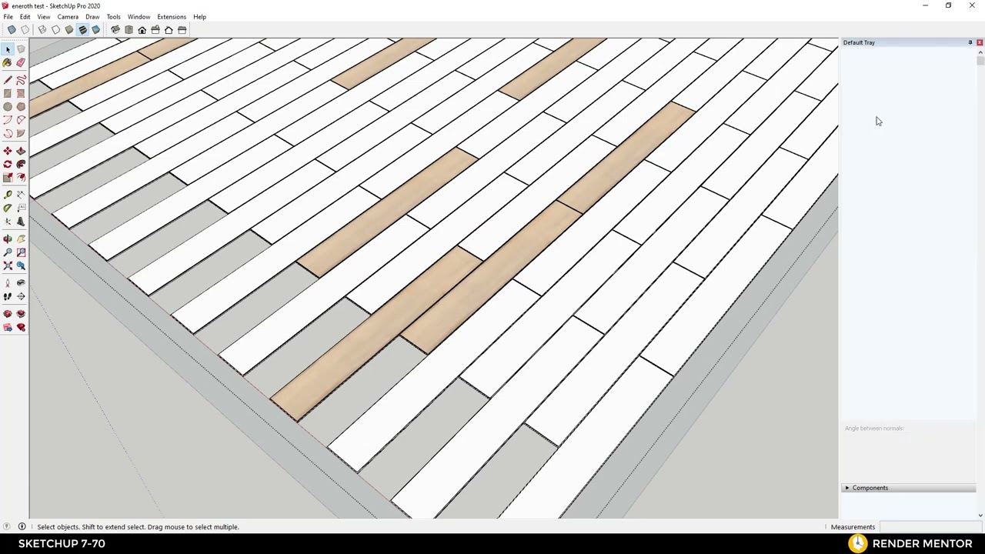Switch to Shaded face style
This screenshot has height=554, width=985.
[69, 30]
